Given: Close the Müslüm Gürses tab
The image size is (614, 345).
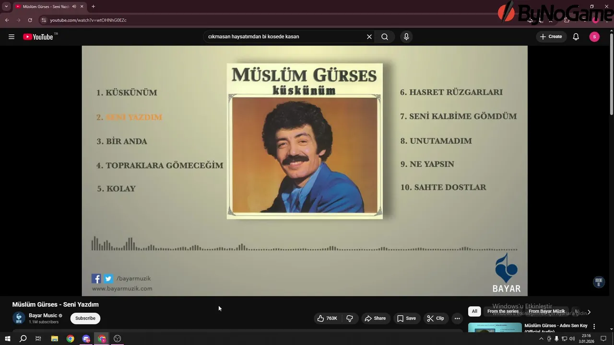Looking at the screenshot, I should (x=82, y=7).
